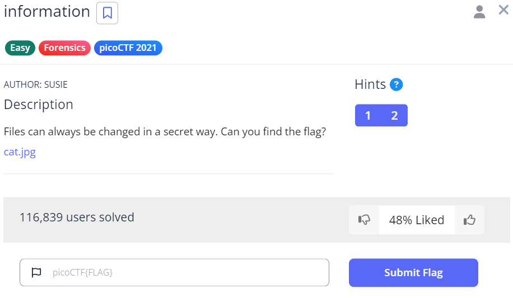Click the 48% Liked rating label
Screen dimensions: 513x298
417,220
